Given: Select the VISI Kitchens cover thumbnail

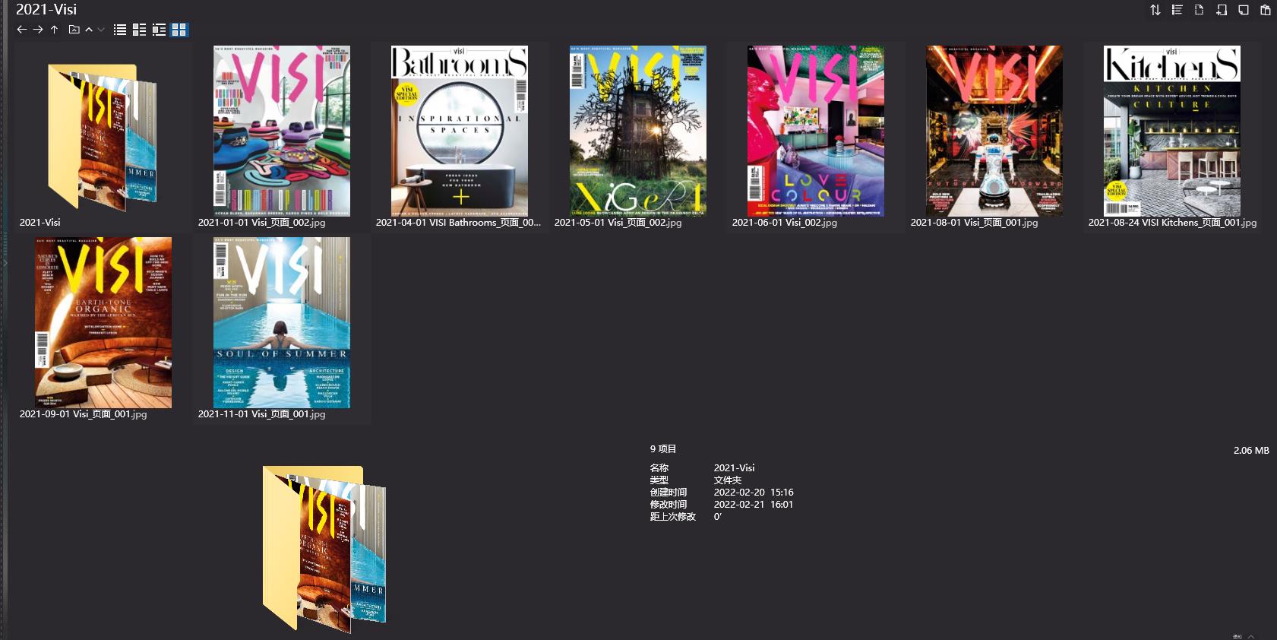Looking at the screenshot, I should [x=1172, y=131].
